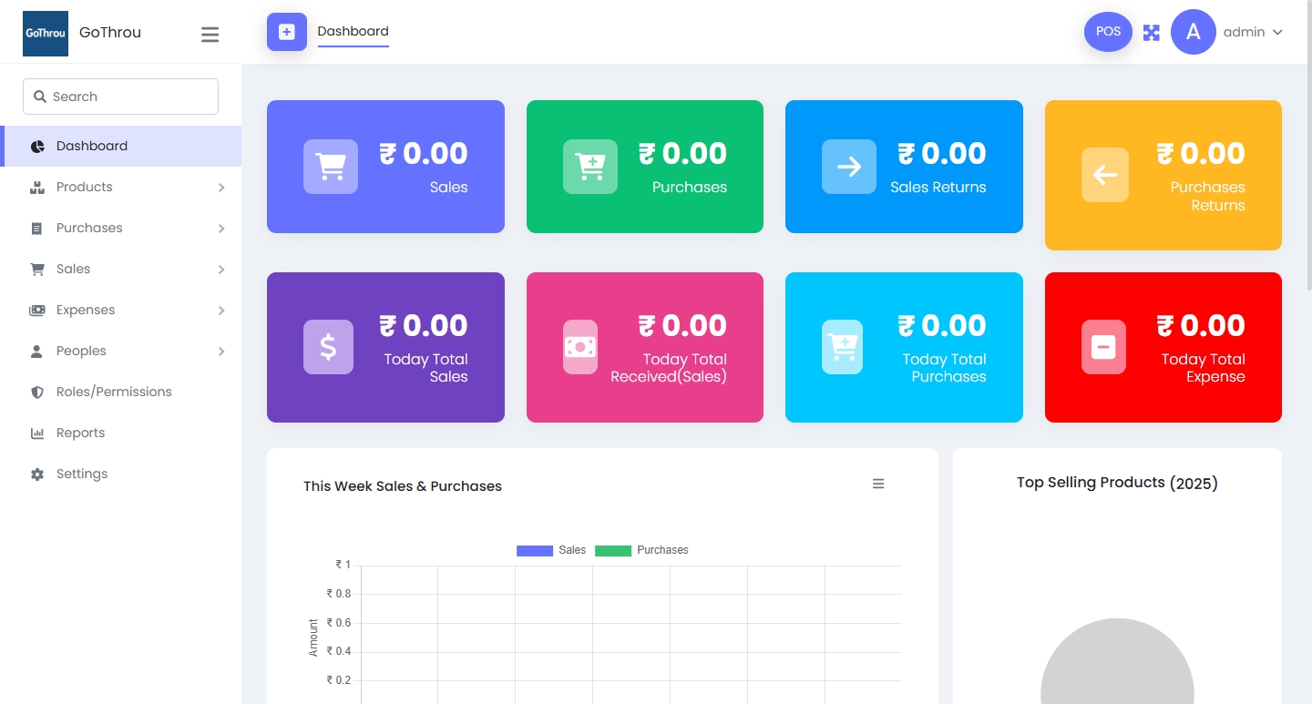Click the sidebar Search input field
Viewport: 1312px width, 704px height.
128,97
